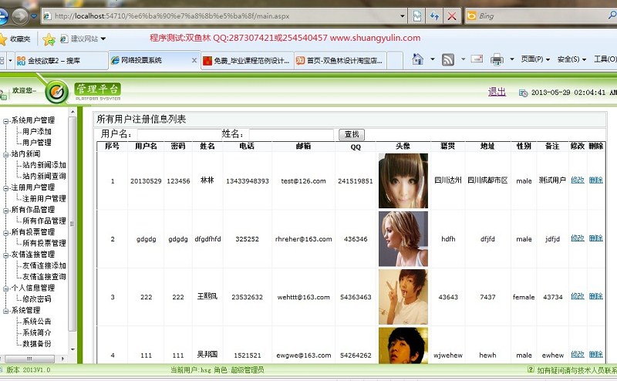617x381 pixels.
Task: Open 用户添加 in the sidebar tree
Action: tap(37, 131)
